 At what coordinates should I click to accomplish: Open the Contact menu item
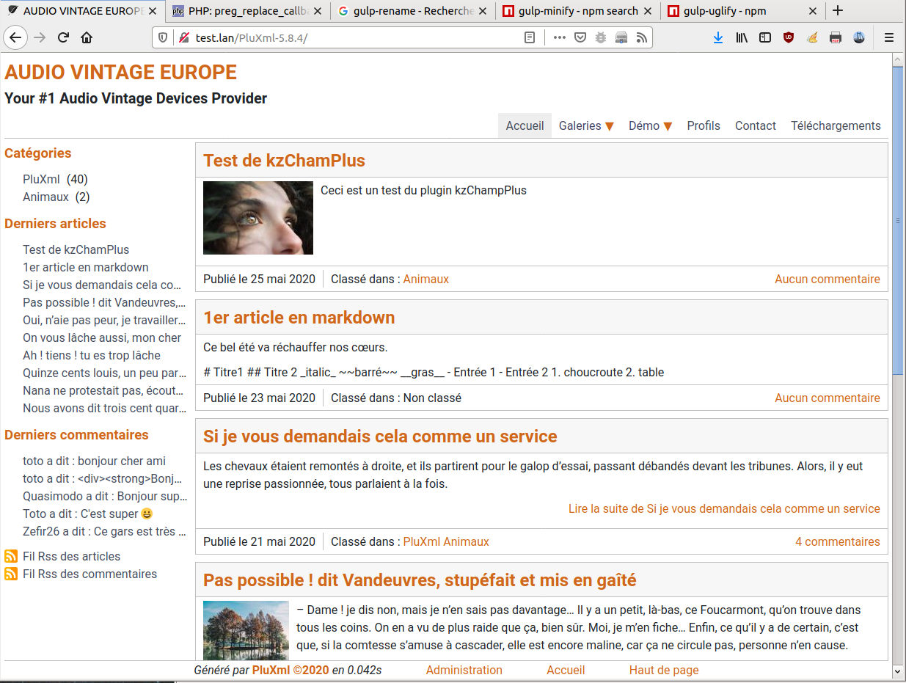point(755,125)
